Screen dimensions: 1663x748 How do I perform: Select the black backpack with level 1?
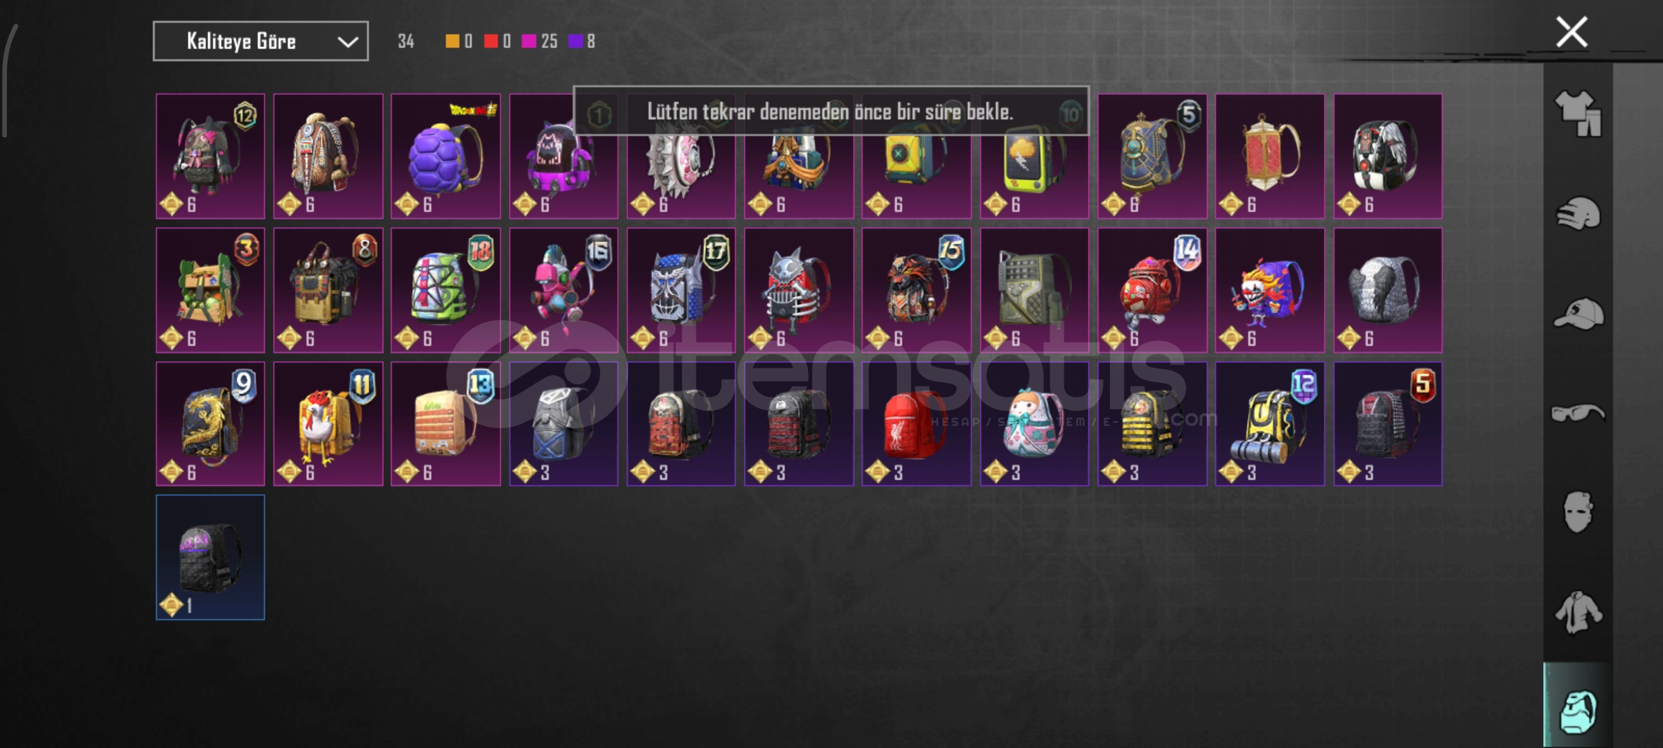(210, 558)
